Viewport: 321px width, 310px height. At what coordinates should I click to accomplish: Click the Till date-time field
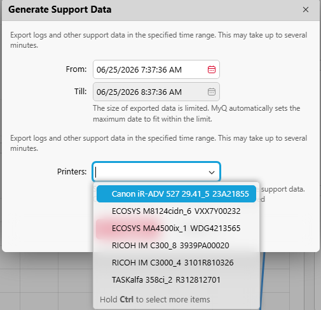tap(156, 92)
